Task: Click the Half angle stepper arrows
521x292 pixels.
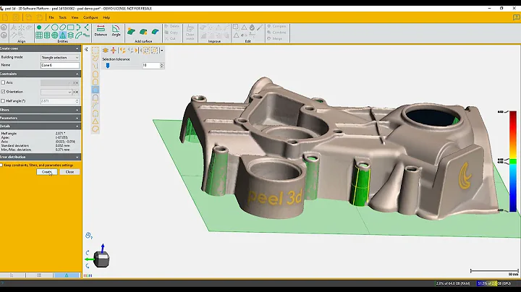Action: coord(77,101)
